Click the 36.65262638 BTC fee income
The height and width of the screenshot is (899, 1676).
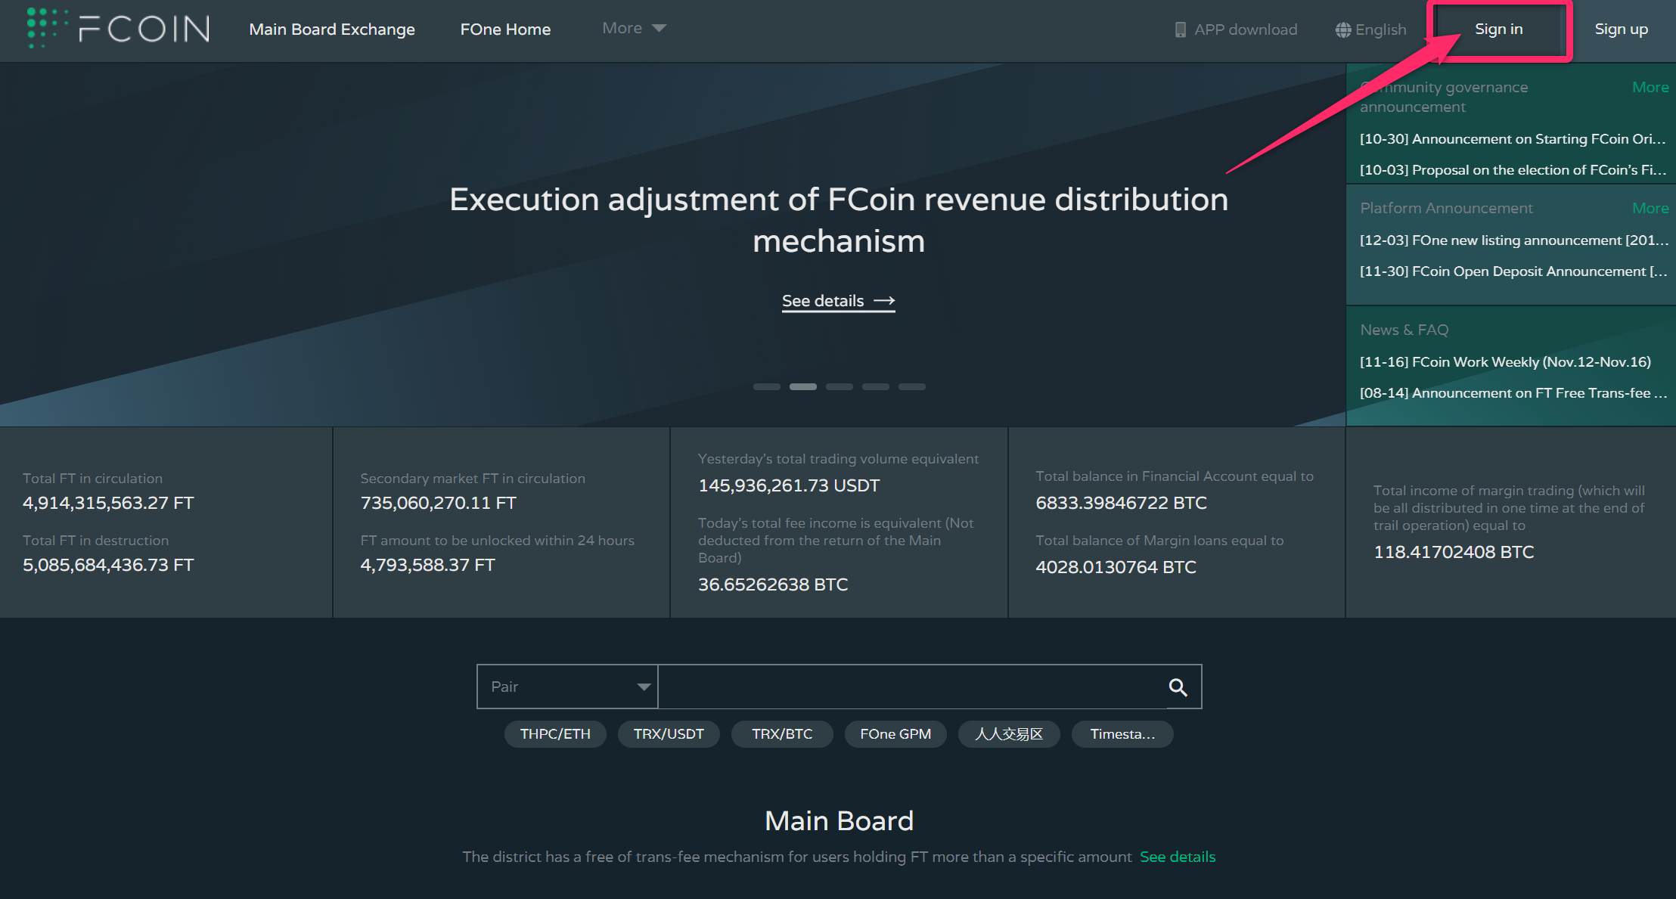(x=773, y=585)
